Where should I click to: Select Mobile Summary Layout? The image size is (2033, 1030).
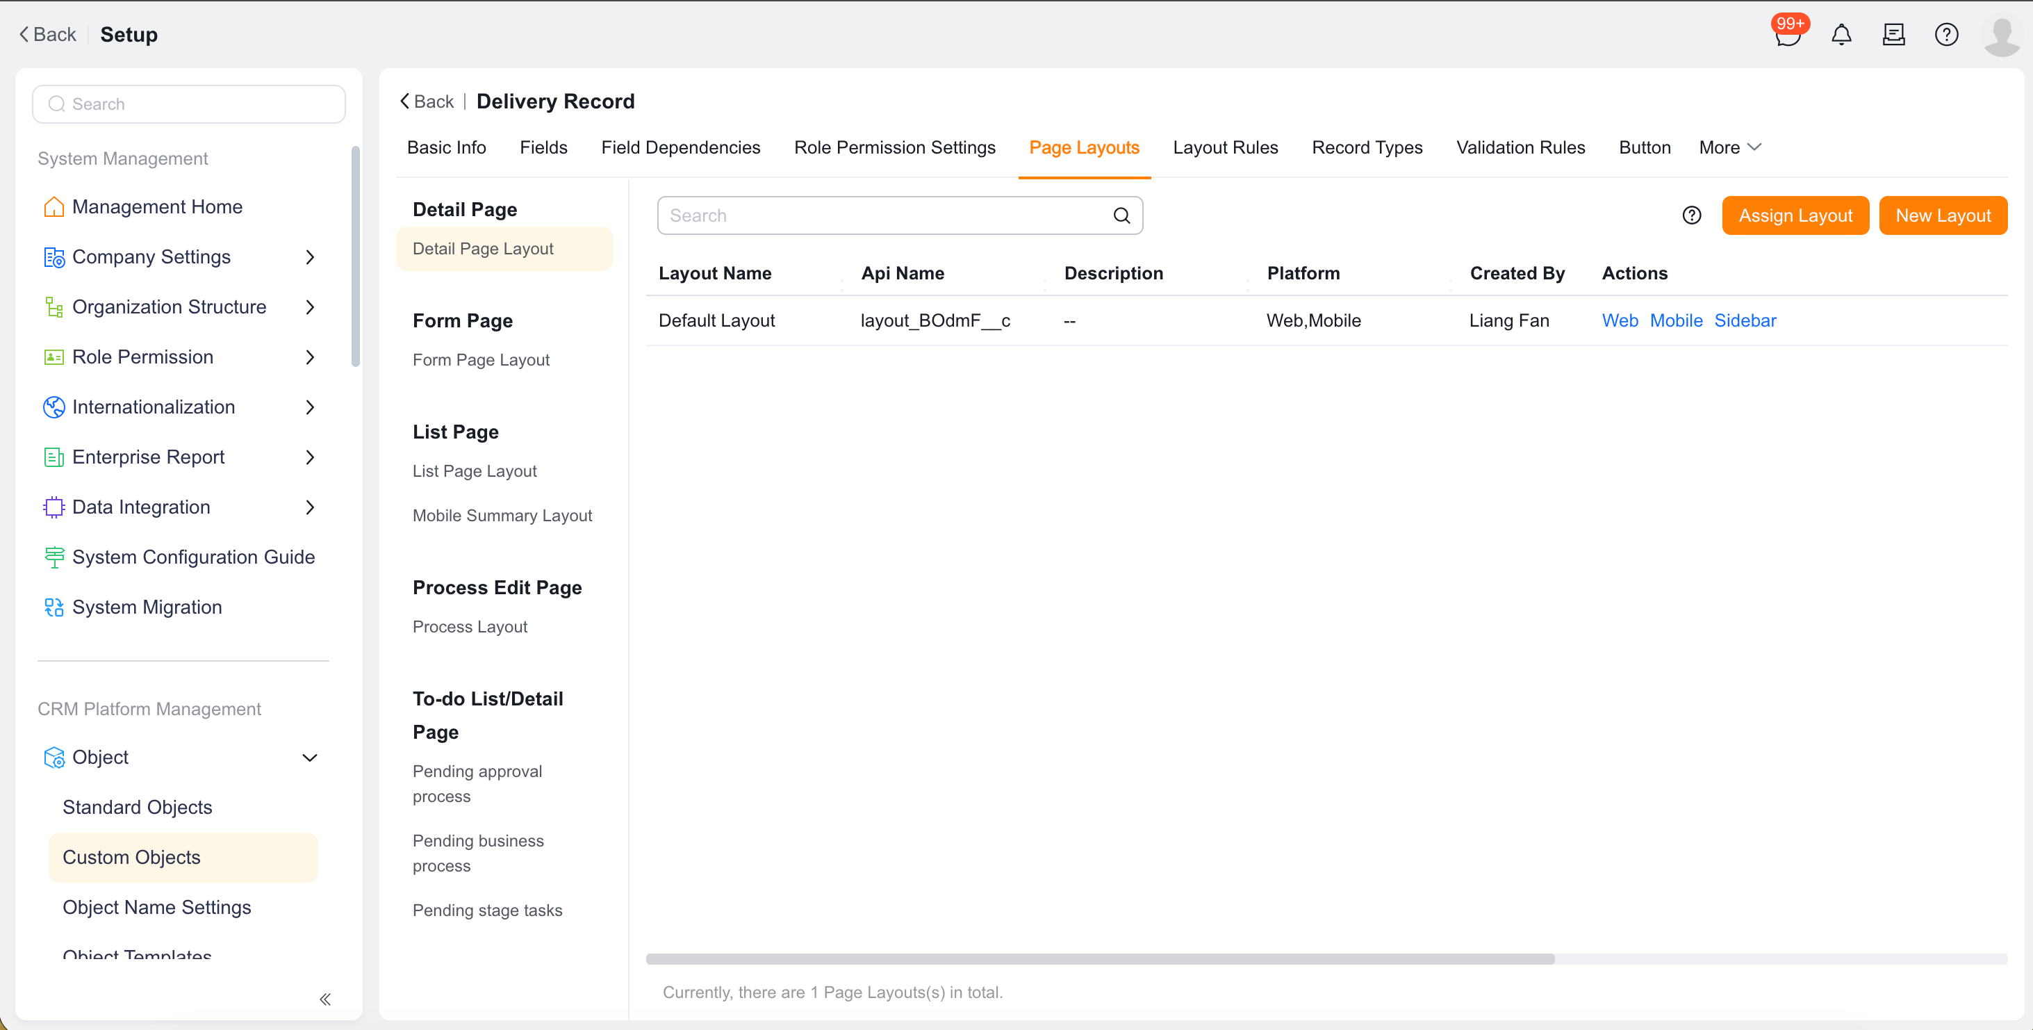pos(502,516)
